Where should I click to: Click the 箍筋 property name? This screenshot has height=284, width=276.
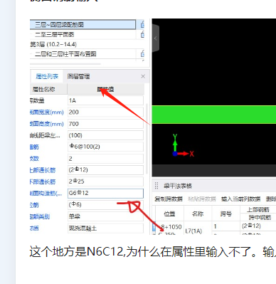[34, 147]
